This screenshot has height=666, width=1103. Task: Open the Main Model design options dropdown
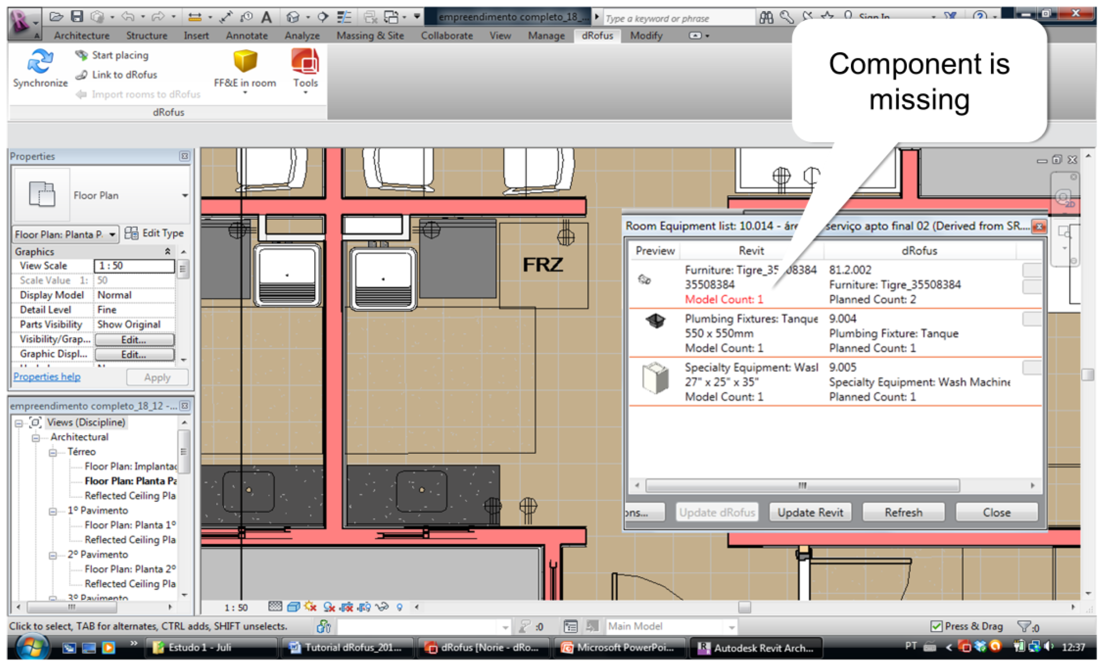[731, 627]
